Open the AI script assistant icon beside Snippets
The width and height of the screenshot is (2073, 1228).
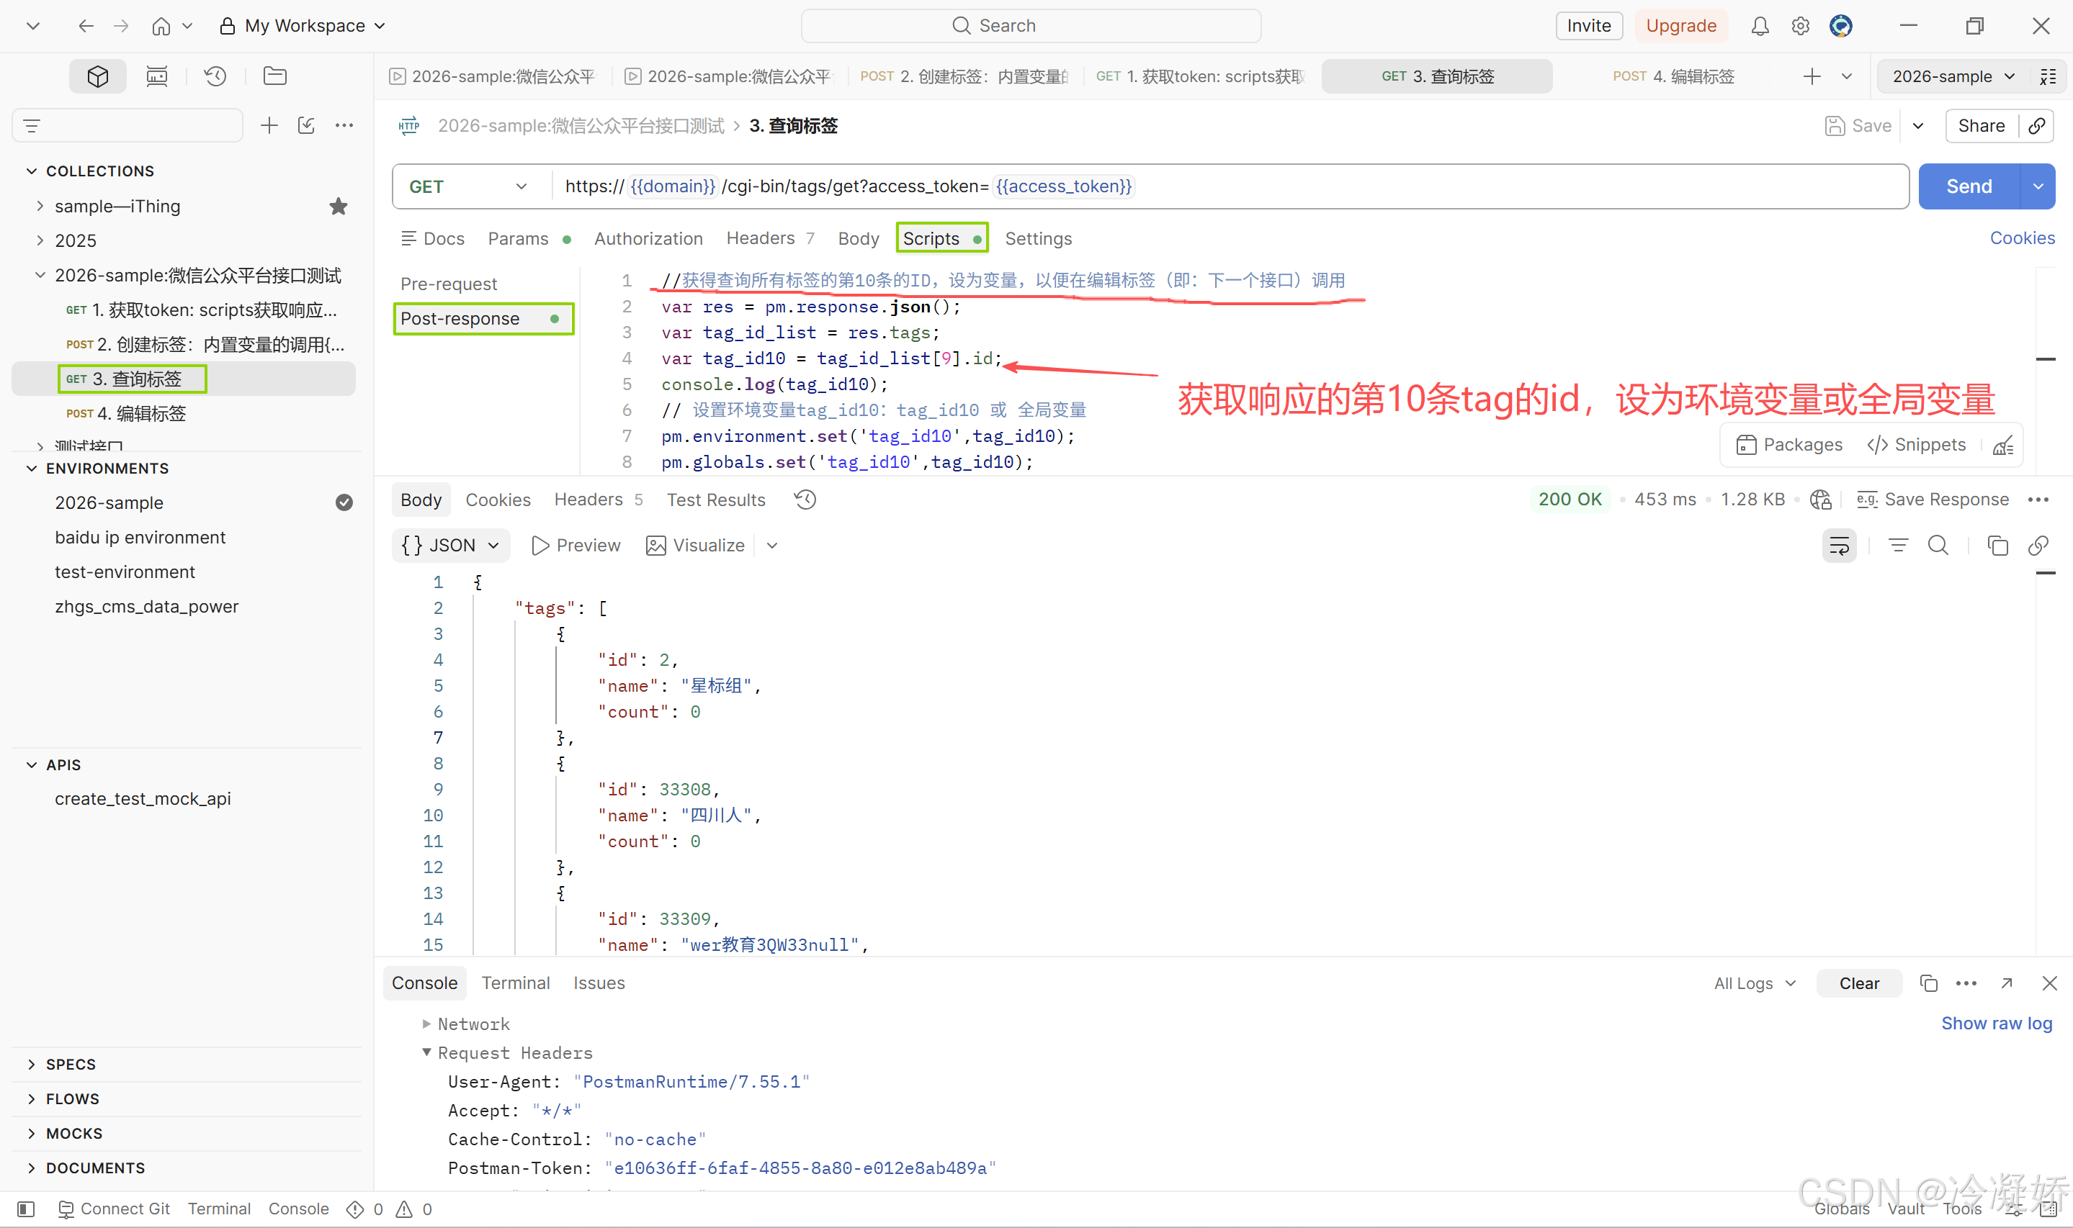click(x=2002, y=445)
